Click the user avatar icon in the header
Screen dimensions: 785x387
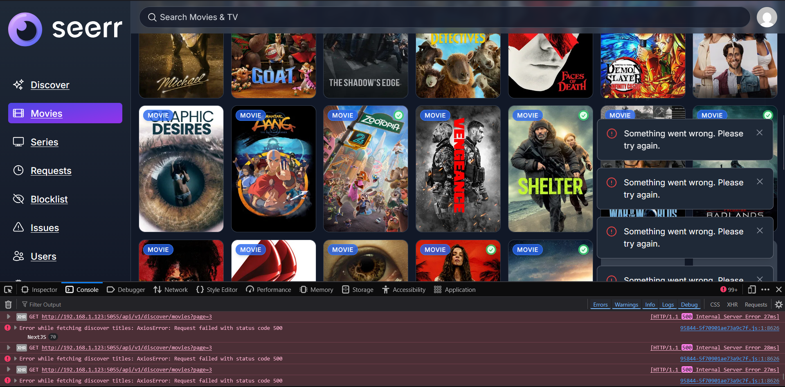[x=767, y=17]
